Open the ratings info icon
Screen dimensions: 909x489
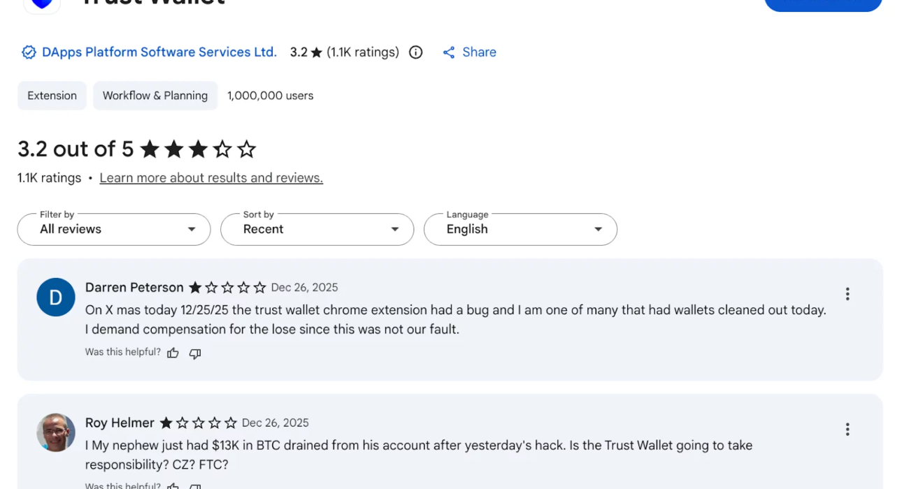pos(416,52)
